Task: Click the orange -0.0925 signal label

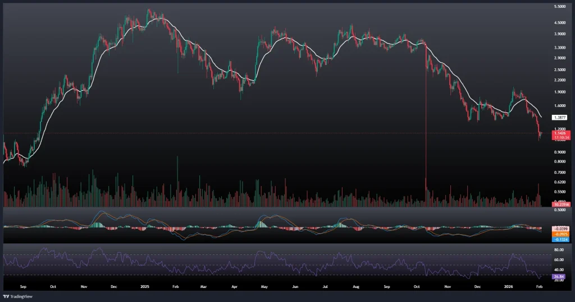Action: click(559, 234)
